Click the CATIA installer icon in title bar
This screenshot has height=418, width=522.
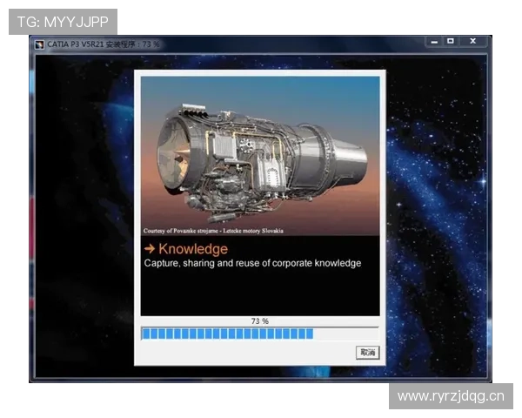(38, 44)
